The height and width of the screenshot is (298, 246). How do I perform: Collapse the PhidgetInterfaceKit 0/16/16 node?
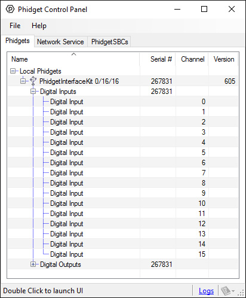tap(23, 81)
